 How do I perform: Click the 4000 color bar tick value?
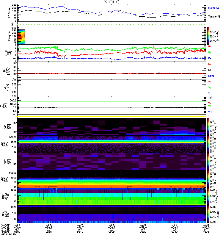[213, 41]
